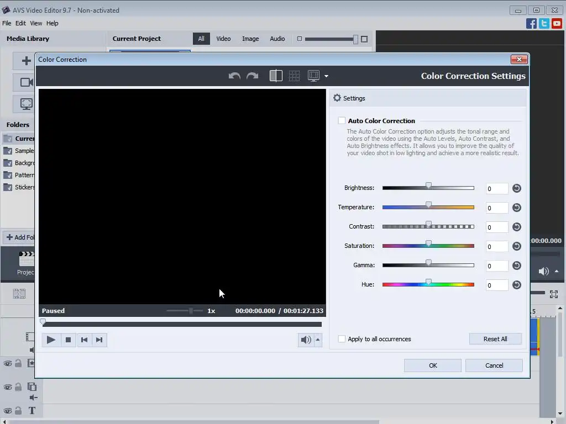Open Facebook link icon
Screen dimensions: 566x424
pyautogui.click(x=531, y=23)
